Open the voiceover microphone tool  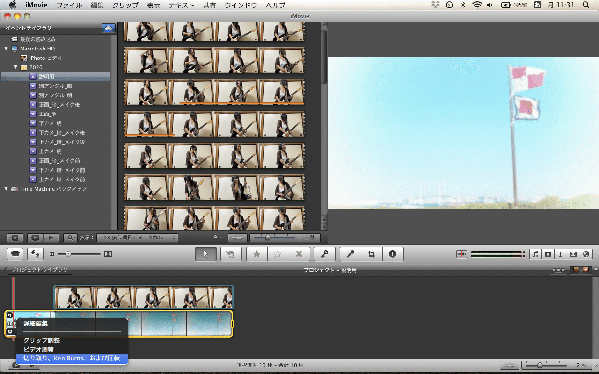pyautogui.click(x=350, y=254)
